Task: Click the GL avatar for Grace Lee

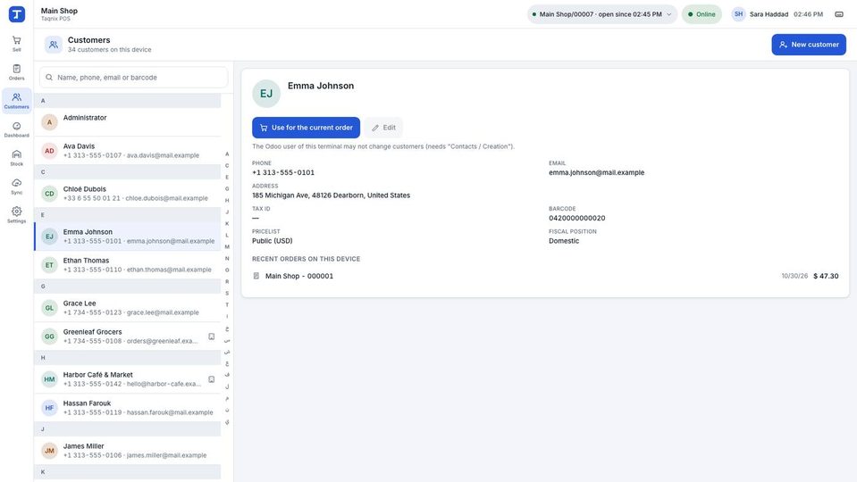Action: click(49, 308)
